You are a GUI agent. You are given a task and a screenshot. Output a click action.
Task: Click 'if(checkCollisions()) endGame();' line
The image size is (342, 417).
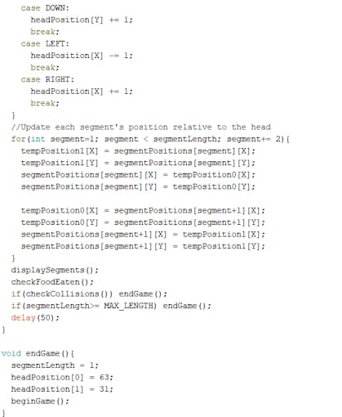(89, 294)
